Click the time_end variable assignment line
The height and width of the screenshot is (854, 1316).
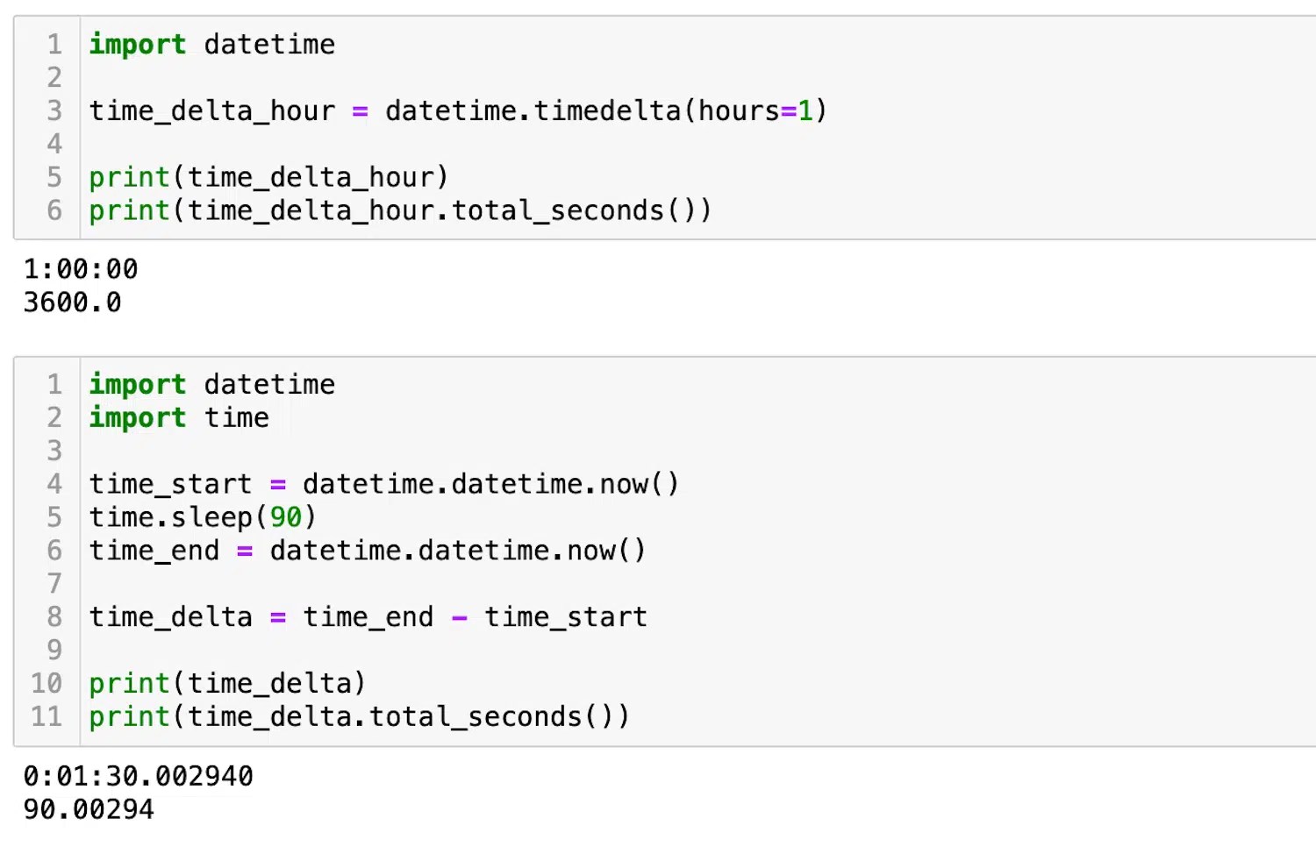coord(366,551)
